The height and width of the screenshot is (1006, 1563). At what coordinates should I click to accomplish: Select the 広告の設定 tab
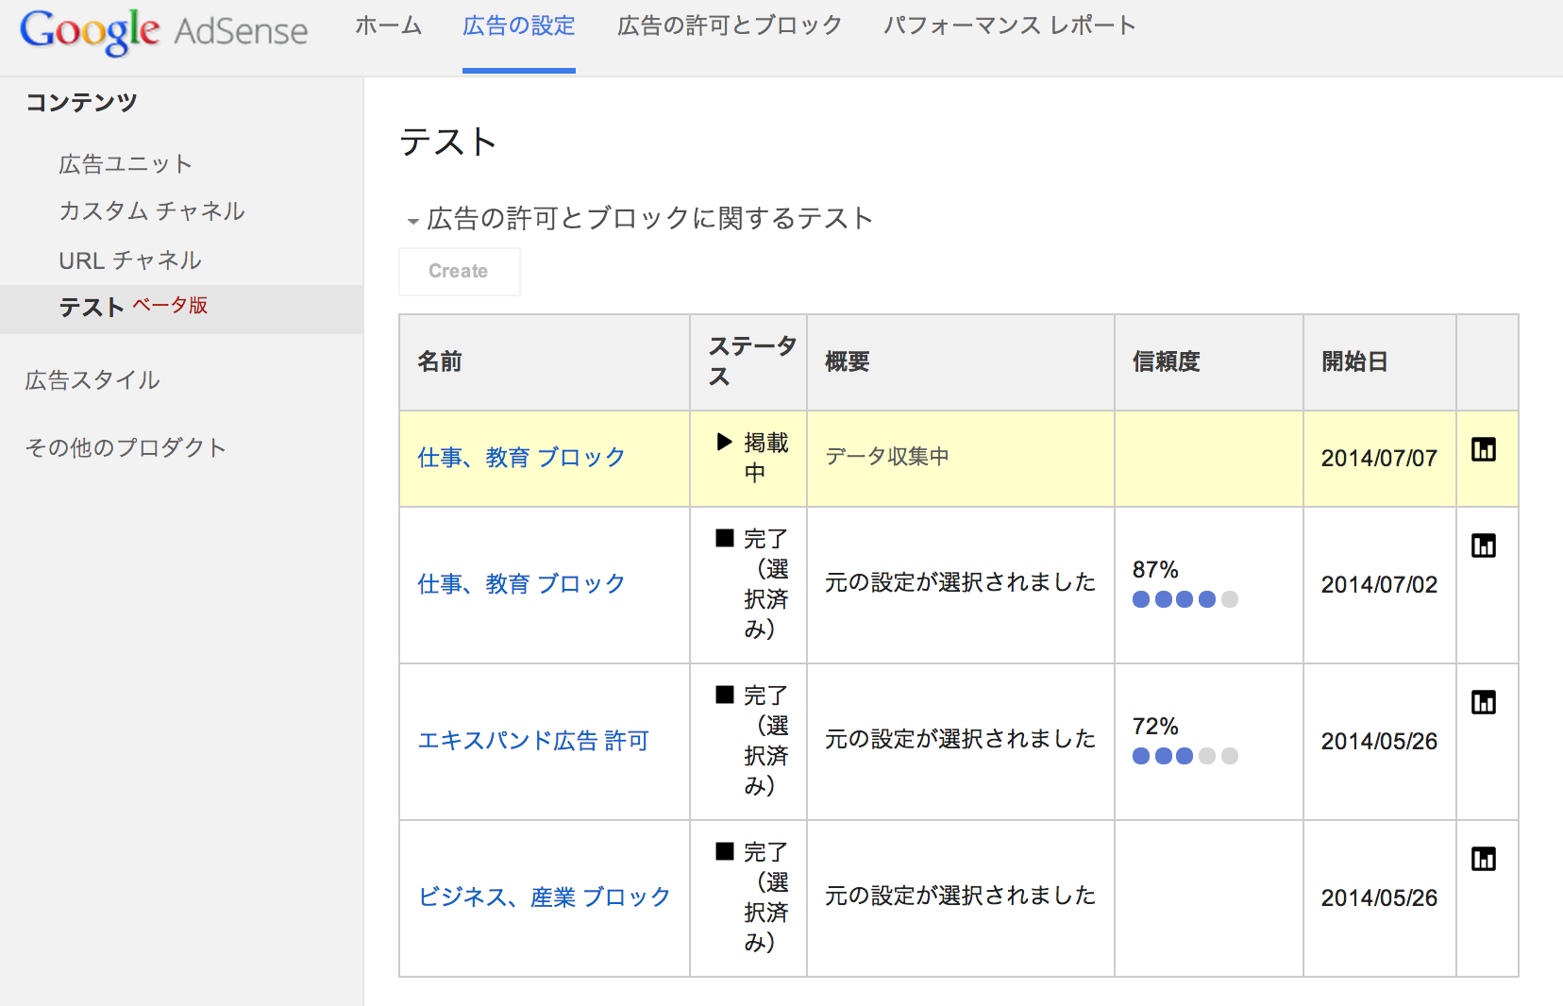[x=518, y=26]
